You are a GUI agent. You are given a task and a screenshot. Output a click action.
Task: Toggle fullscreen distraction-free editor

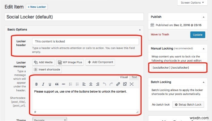click(x=131, y=84)
